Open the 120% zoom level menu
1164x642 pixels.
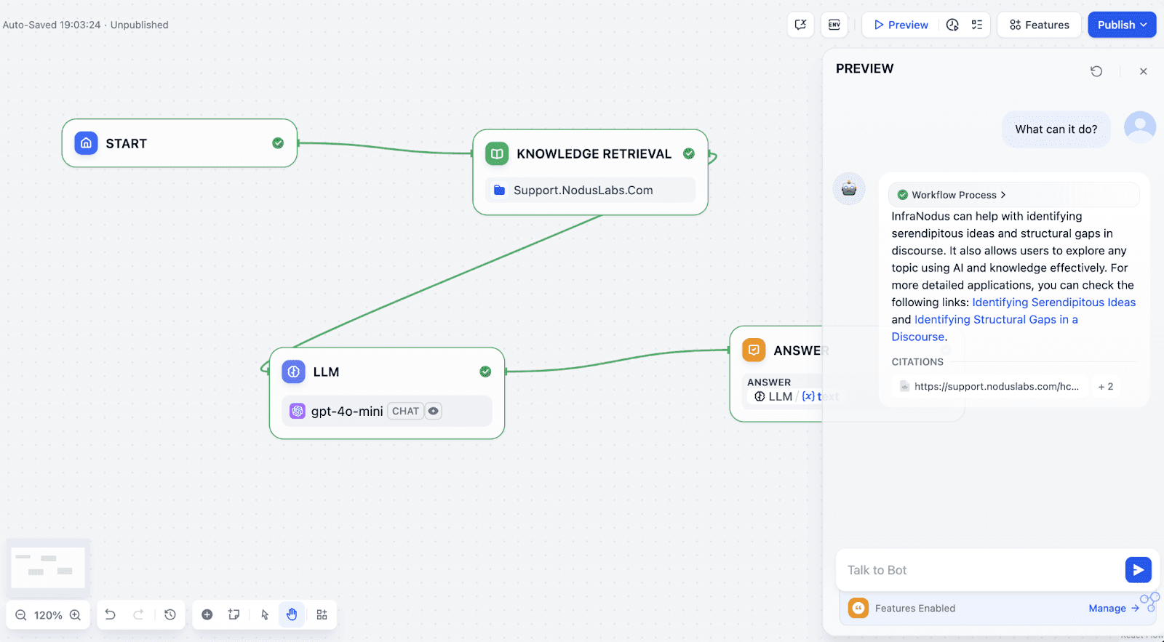point(48,616)
